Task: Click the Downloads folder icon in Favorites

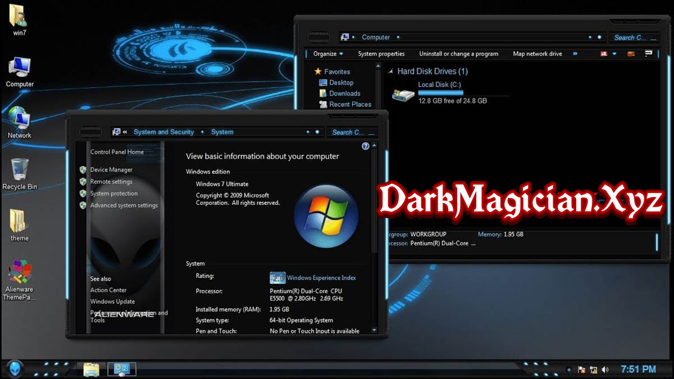Action: [323, 93]
